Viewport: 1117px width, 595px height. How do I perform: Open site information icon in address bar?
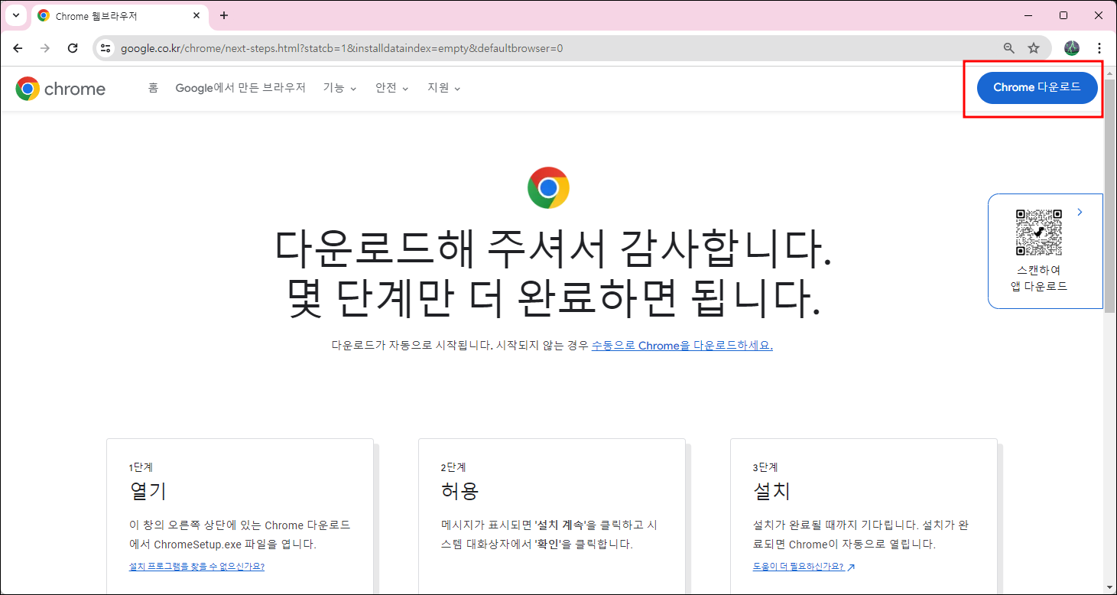[106, 48]
